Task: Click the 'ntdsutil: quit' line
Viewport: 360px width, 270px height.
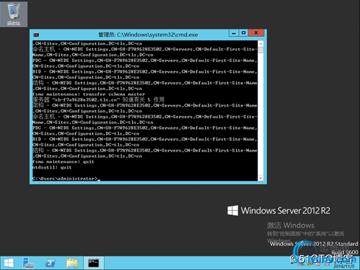Action: [x=52, y=167]
